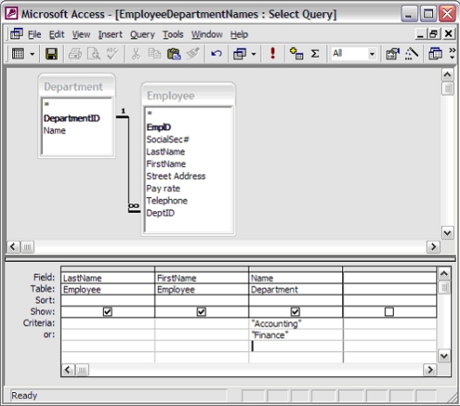Select SocialSec# field in Employee table

(x=168, y=140)
